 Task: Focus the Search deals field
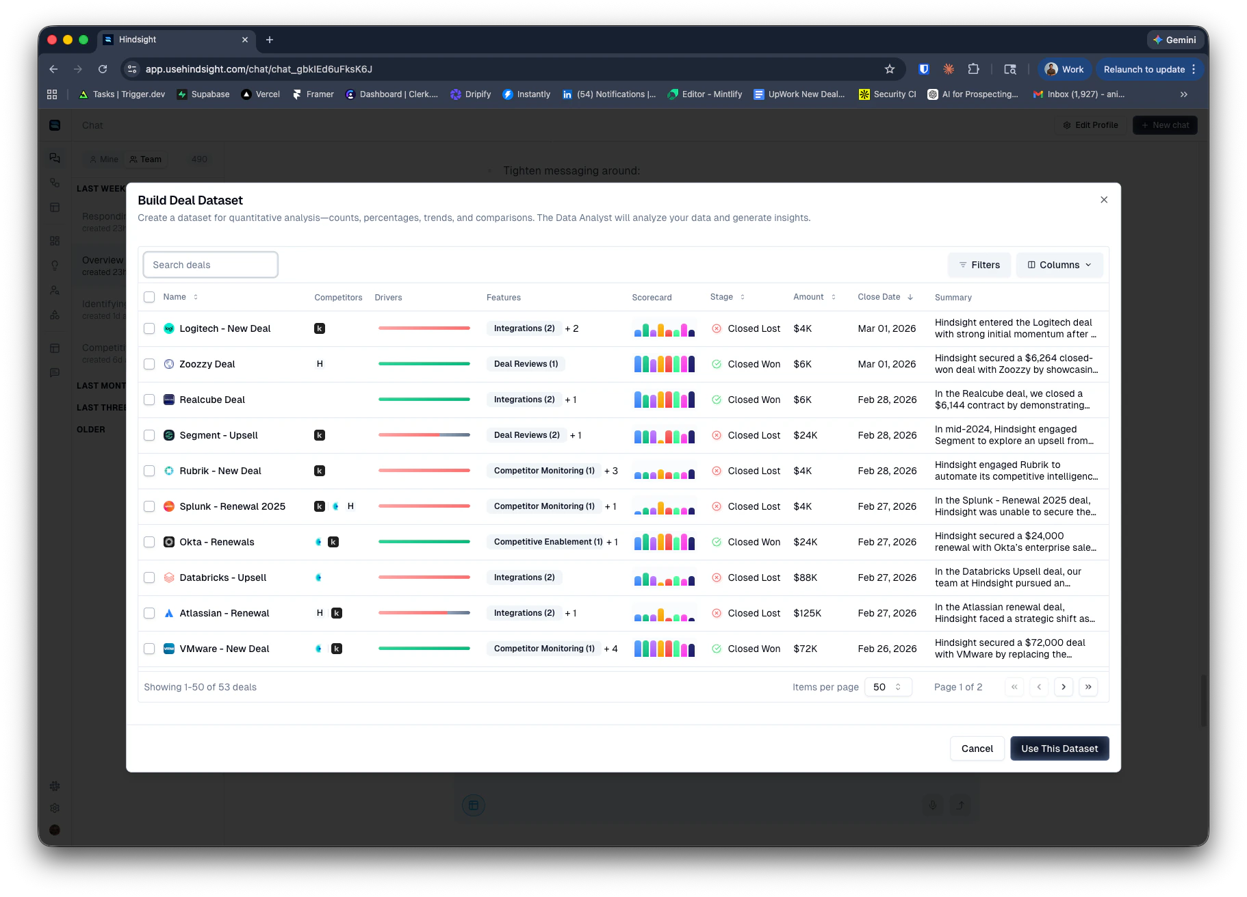[x=210, y=265]
